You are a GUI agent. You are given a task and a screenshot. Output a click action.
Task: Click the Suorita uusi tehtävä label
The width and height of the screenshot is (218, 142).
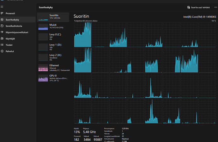point(200,7)
